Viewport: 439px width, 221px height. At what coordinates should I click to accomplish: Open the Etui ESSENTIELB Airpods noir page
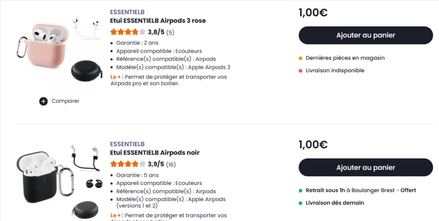coord(155,152)
